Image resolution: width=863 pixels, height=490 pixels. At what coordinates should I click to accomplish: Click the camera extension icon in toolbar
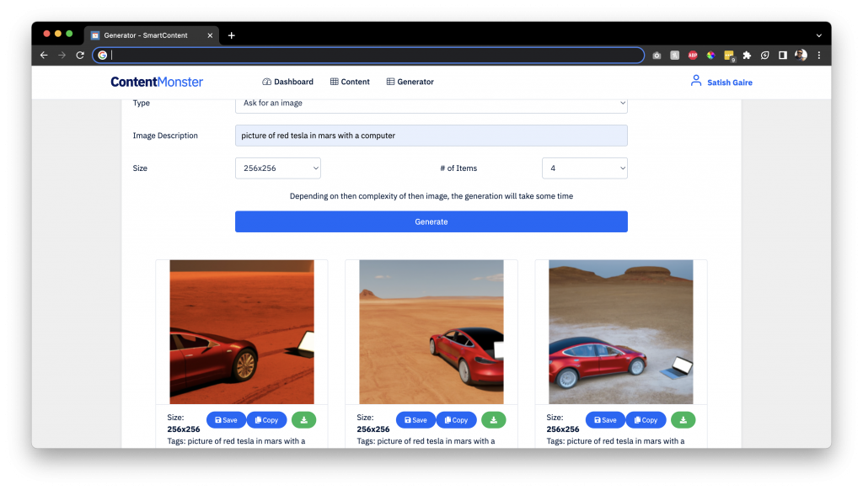click(x=657, y=55)
